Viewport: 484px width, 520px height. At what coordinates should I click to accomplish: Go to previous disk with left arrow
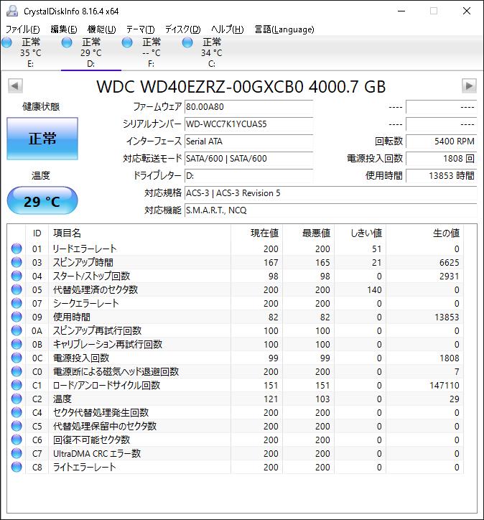point(15,86)
